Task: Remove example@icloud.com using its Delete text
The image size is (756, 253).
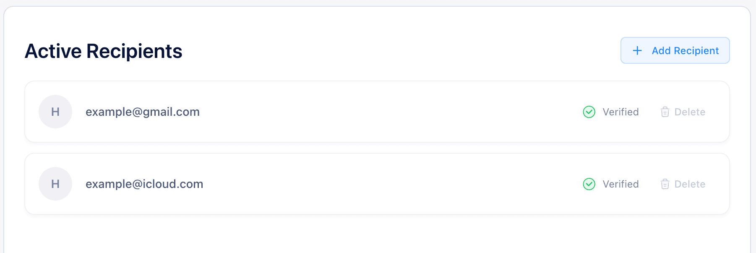Action: 690,184
